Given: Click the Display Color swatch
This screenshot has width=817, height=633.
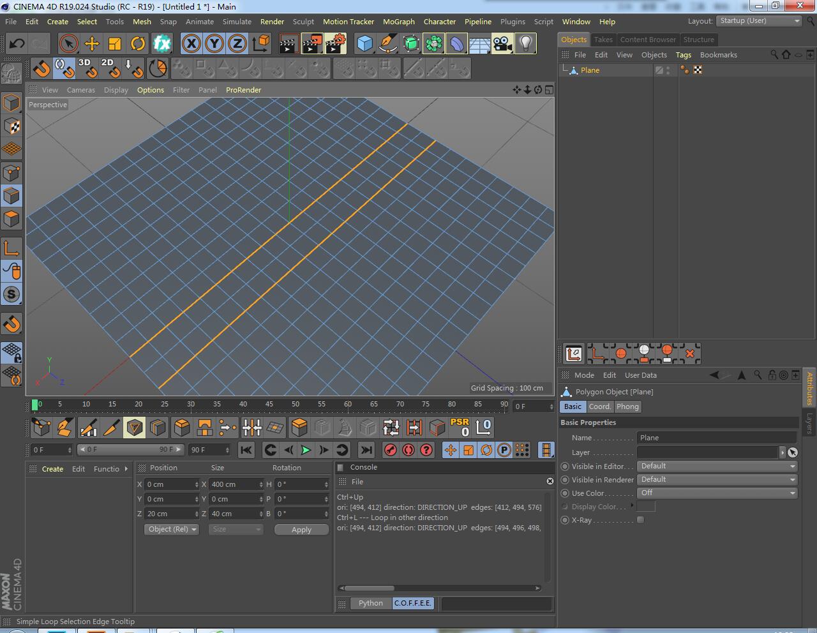Looking at the screenshot, I should 645,506.
